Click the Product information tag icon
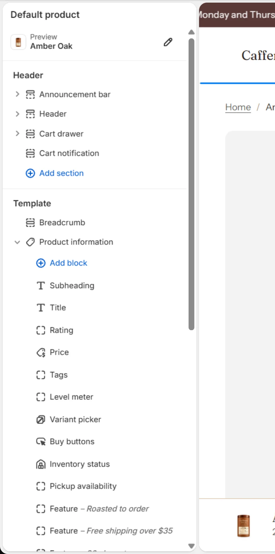Image resolution: width=275 pixels, height=554 pixels. [x=30, y=242]
